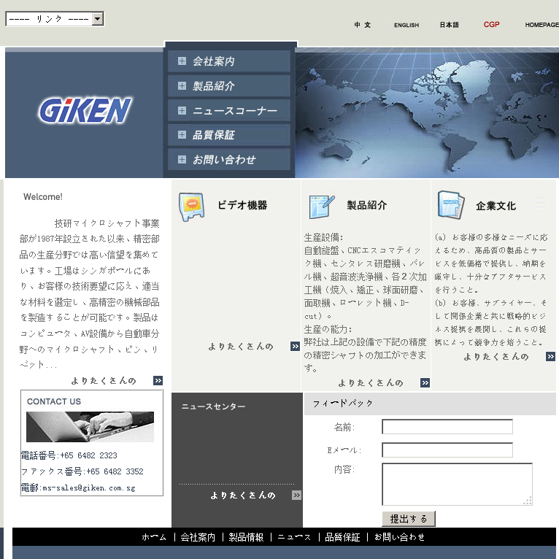Click the more arrow in ニュースセンター panel

pyautogui.click(x=296, y=496)
